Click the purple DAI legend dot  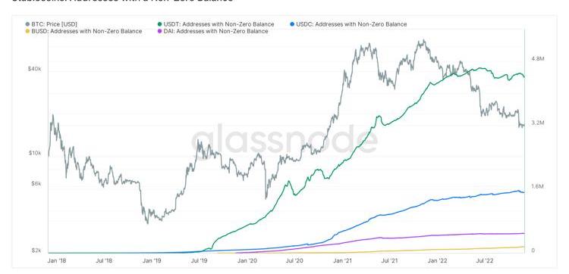159,32
